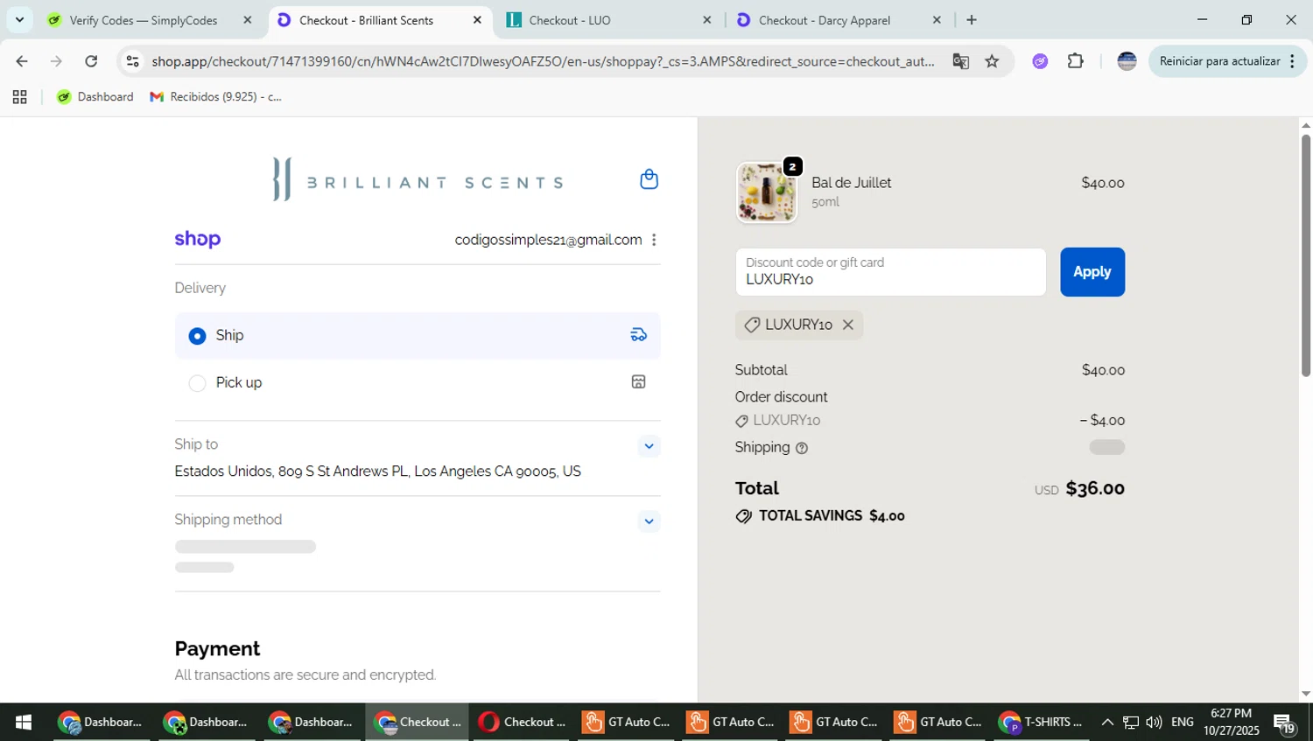View site information icon in address bar
1313x741 pixels.
click(x=132, y=61)
